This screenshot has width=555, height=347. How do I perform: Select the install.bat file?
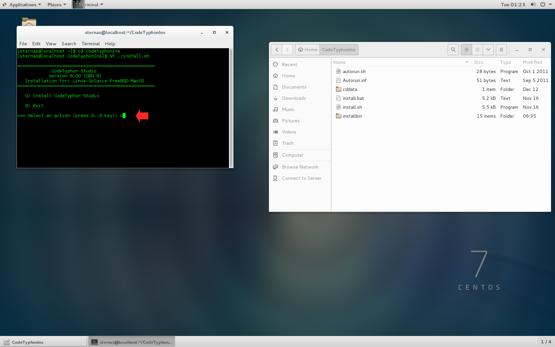point(441,98)
